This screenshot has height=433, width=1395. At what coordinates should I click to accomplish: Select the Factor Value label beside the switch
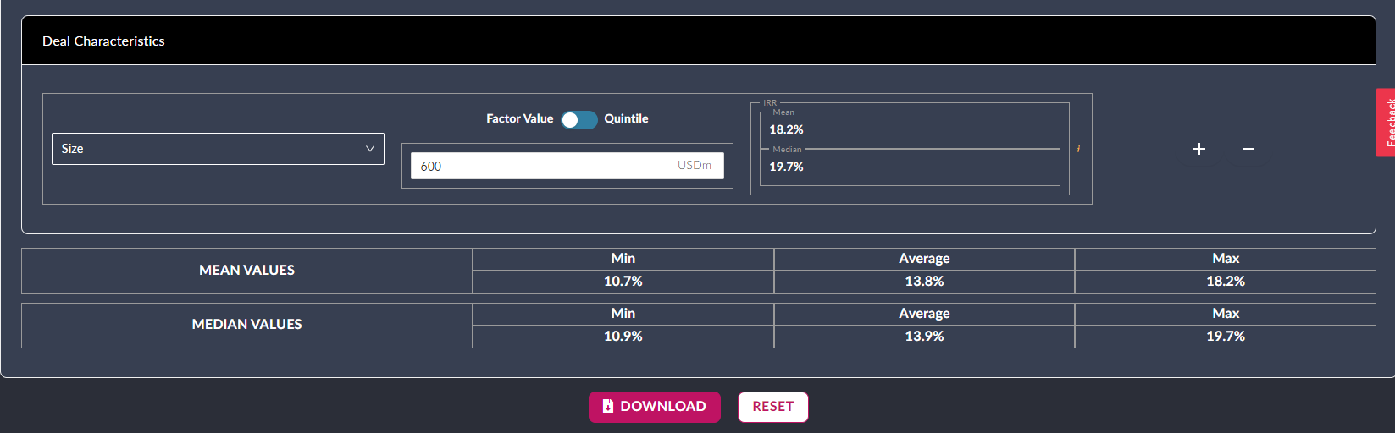[519, 119]
